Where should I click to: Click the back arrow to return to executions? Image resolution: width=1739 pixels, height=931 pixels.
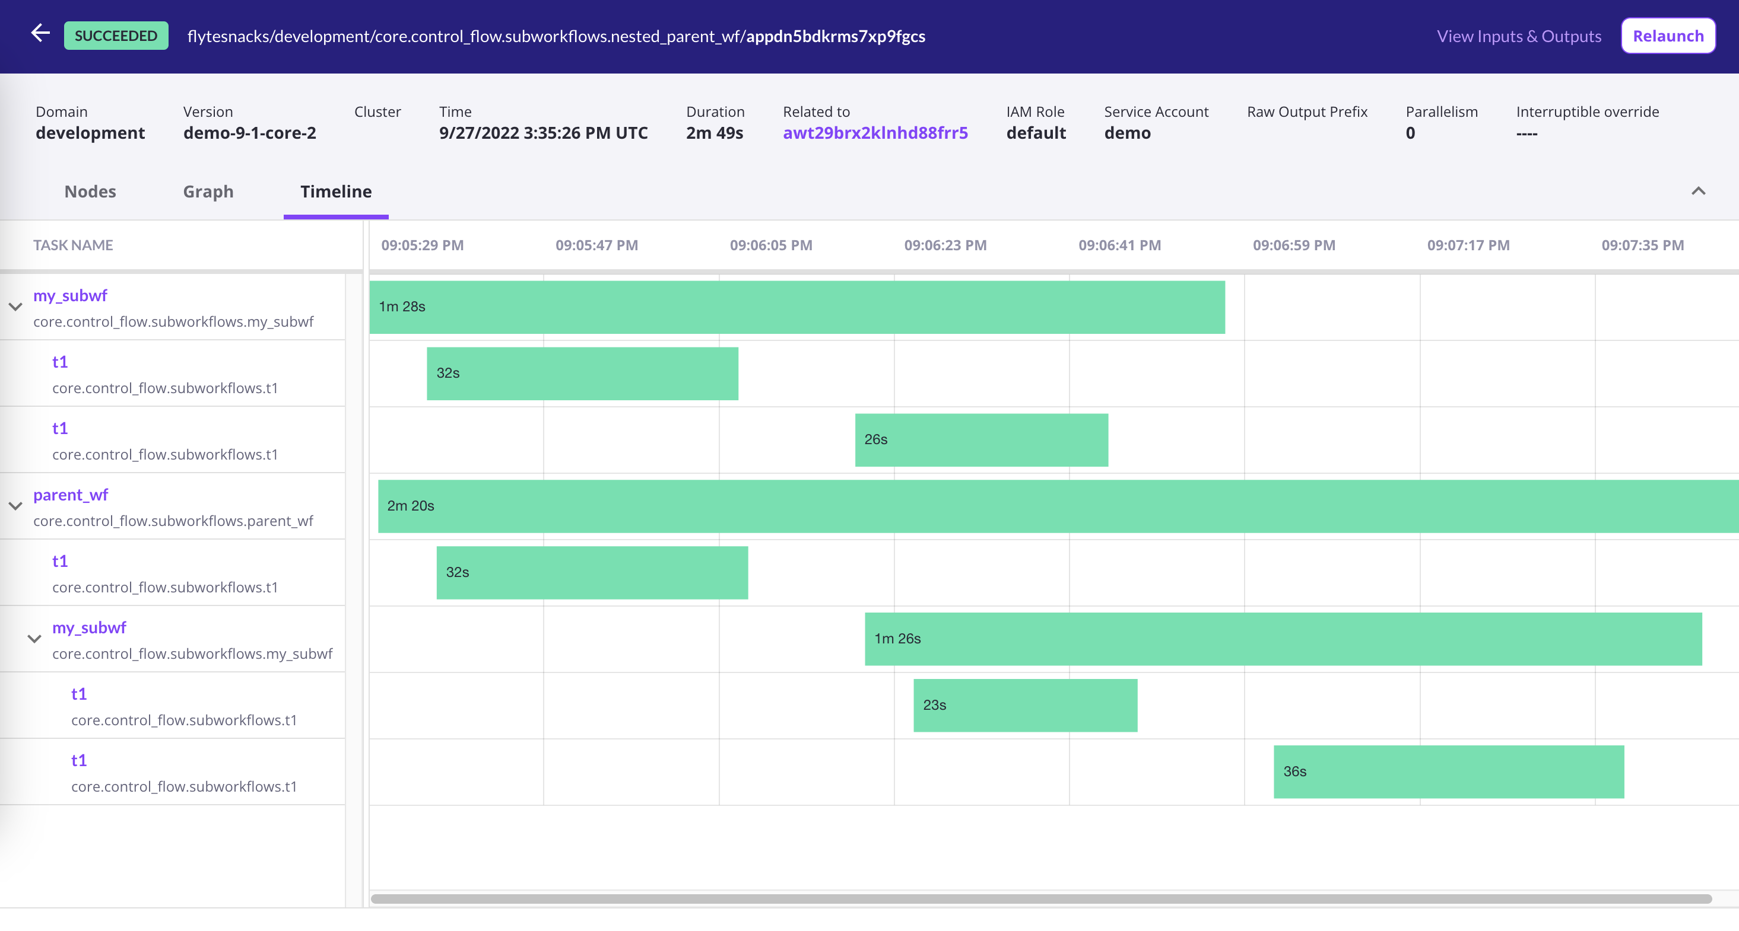pyautogui.click(x=40, y=34)
